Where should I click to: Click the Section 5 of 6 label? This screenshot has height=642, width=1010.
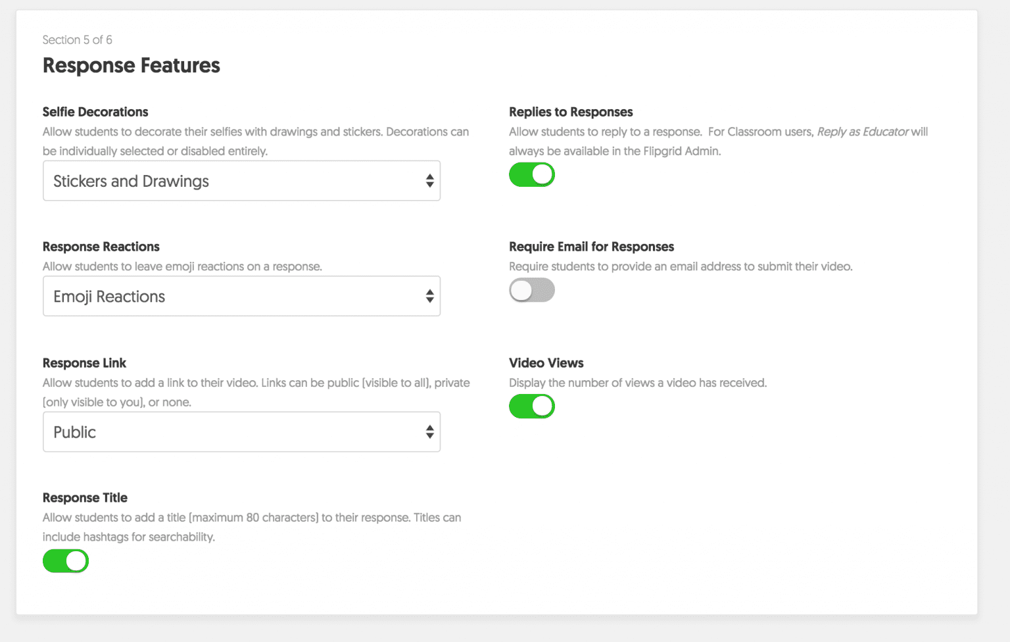77,39
